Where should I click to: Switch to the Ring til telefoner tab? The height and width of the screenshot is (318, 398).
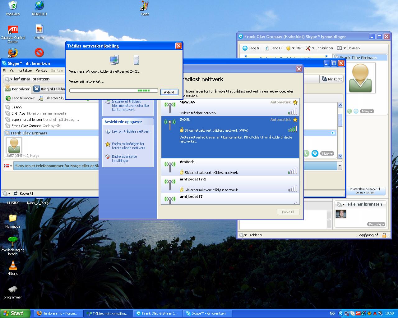click(x=50, y=89)
